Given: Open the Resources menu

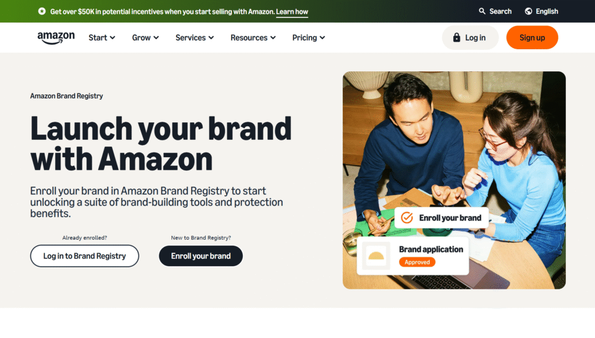Looking at the screenshot, I should (x=253, y=38).
